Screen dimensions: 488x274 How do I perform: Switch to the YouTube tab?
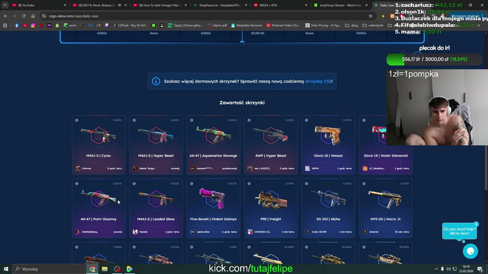(38, 5)
